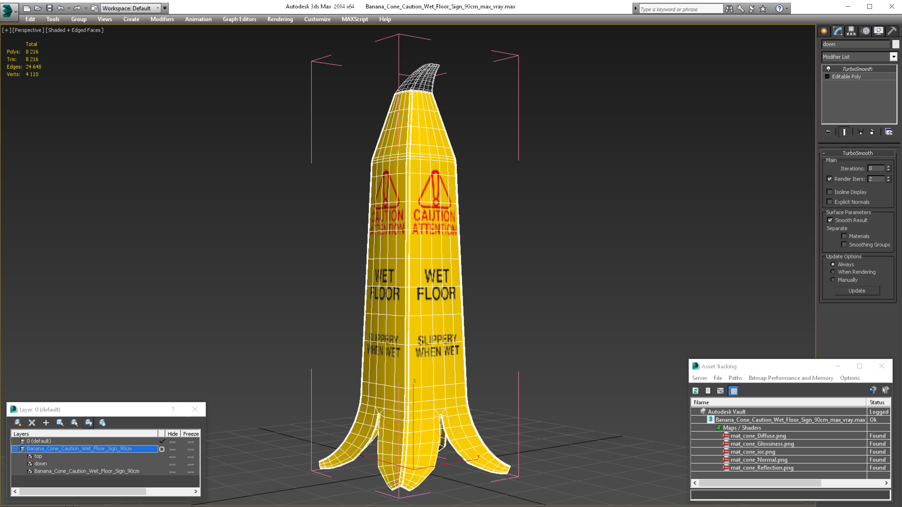This screenshot has width=902, height=507.
Task: Click Delete layer X icon
Action: (x=32, y=423)
